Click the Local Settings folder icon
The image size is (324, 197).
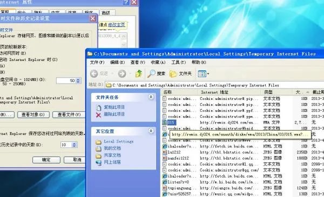click(98, 142)
